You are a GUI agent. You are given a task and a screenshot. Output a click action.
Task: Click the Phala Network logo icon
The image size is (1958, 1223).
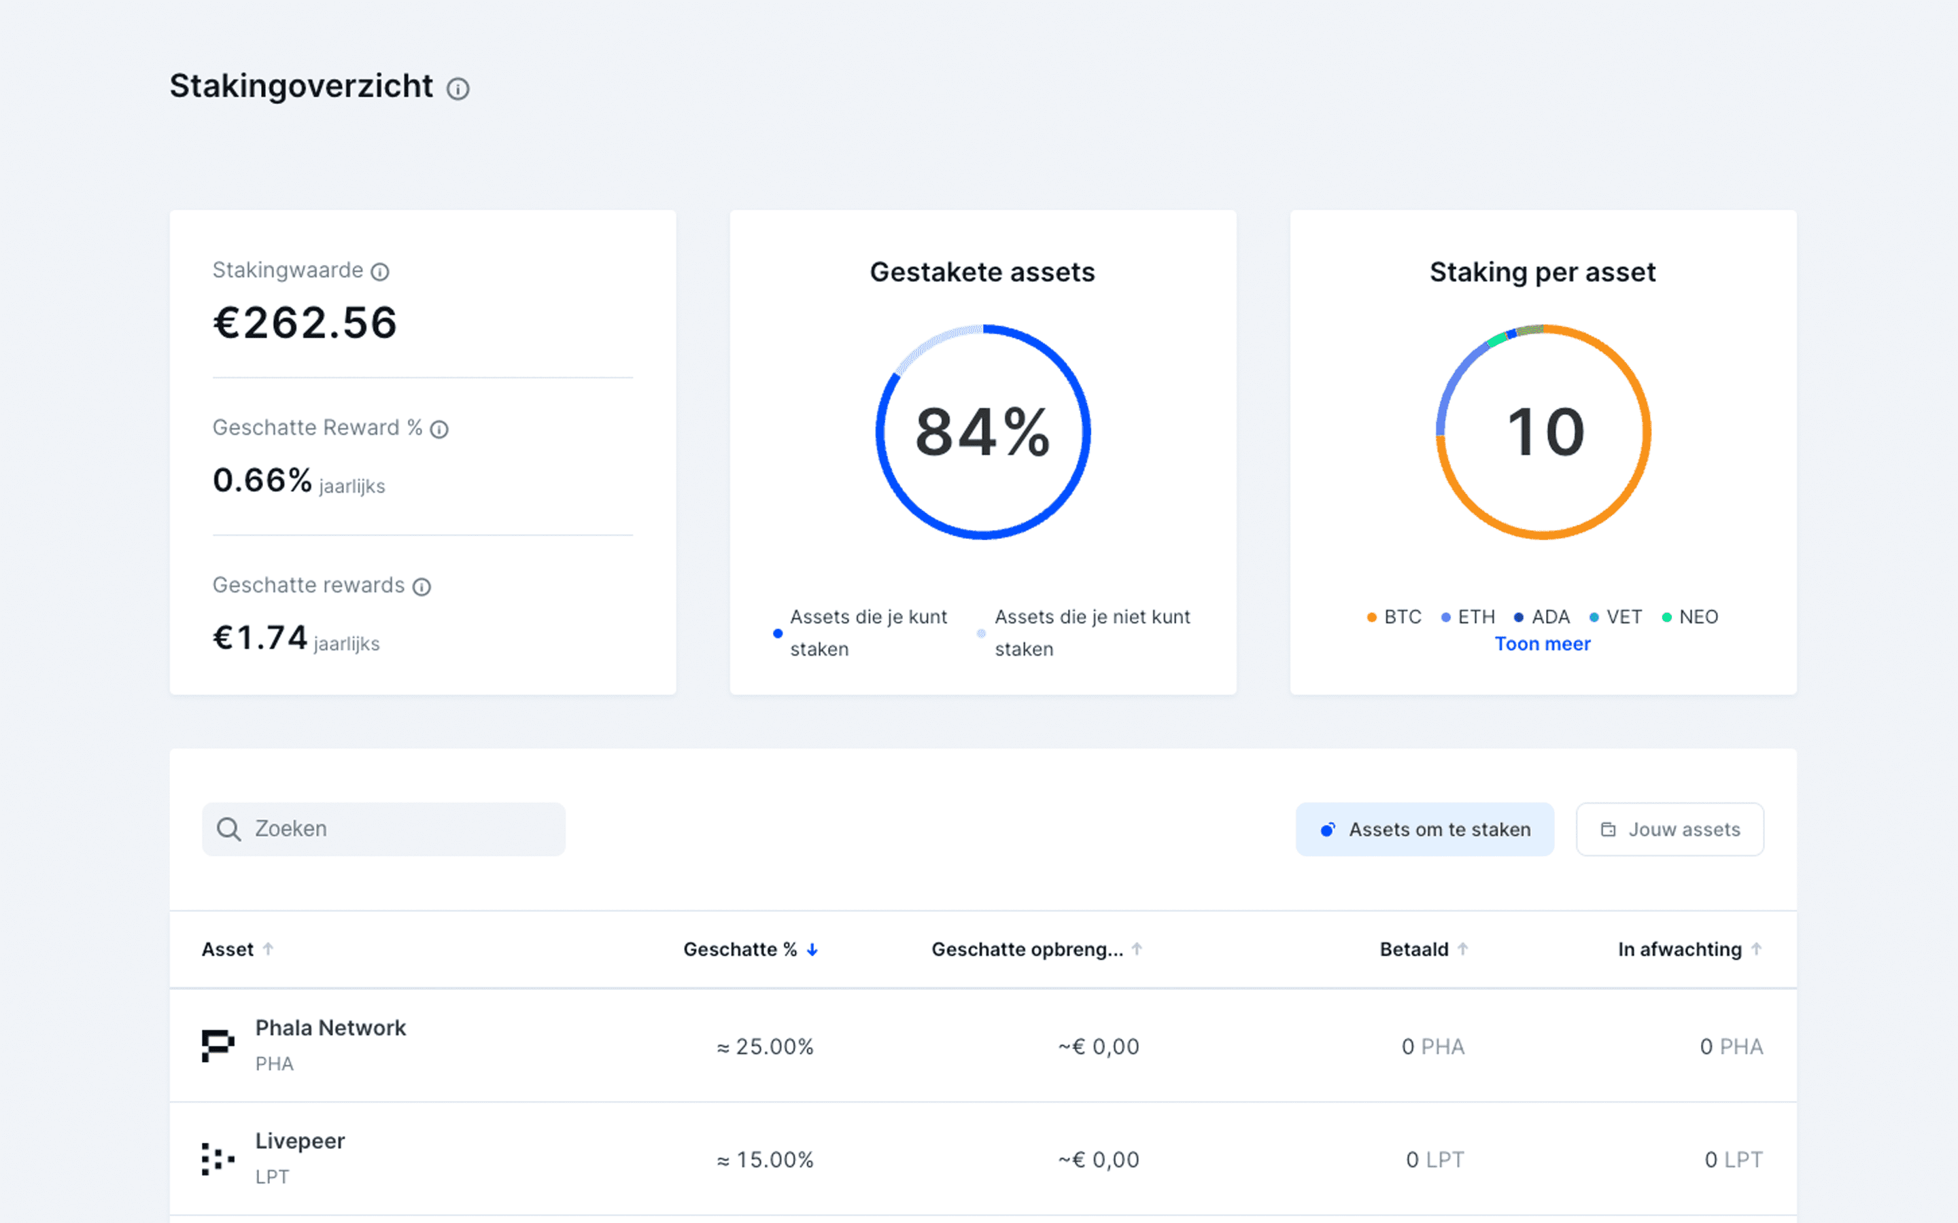tap(218, 1045)
